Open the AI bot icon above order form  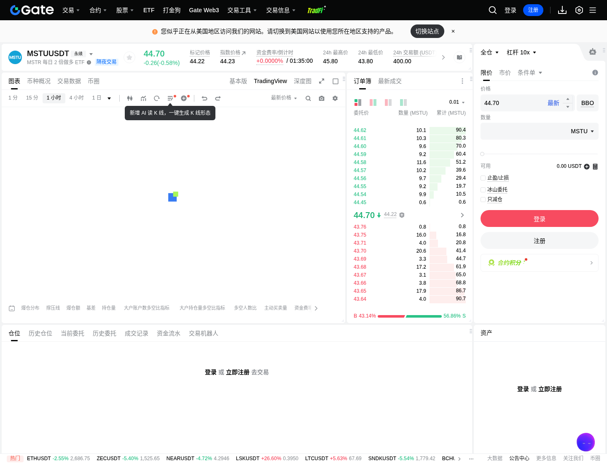(593, 52)
